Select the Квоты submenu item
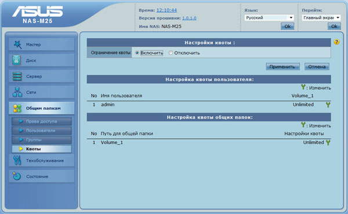Viewport: 348px width, 214px height. point(42,149)
